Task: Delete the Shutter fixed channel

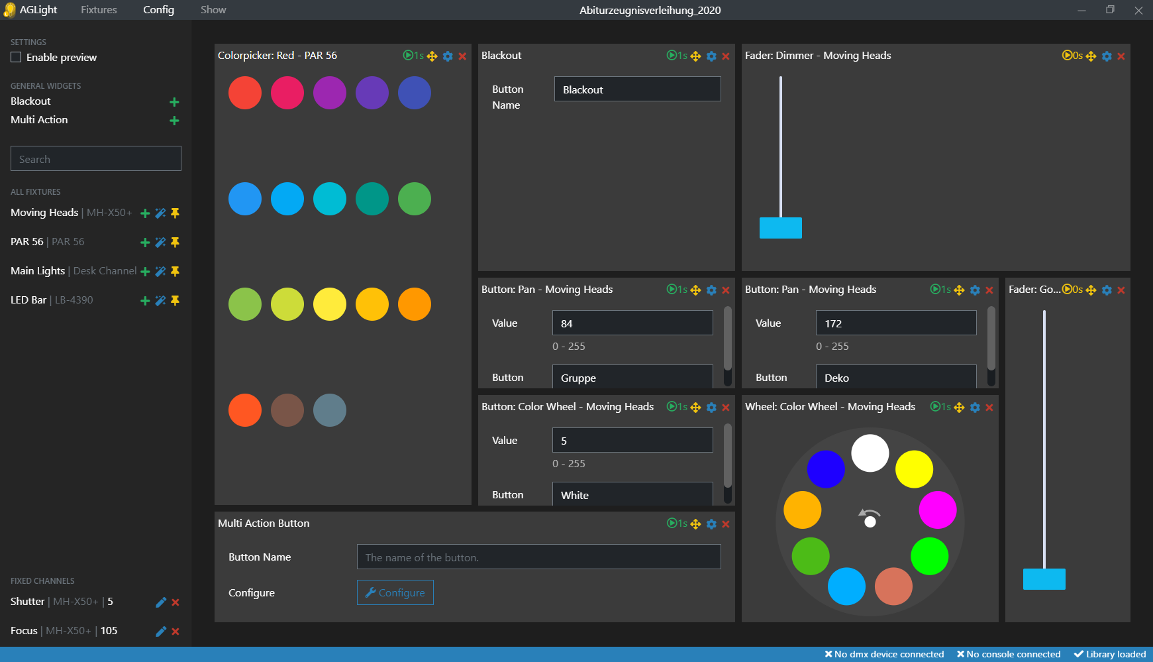Action: (175, 602)
